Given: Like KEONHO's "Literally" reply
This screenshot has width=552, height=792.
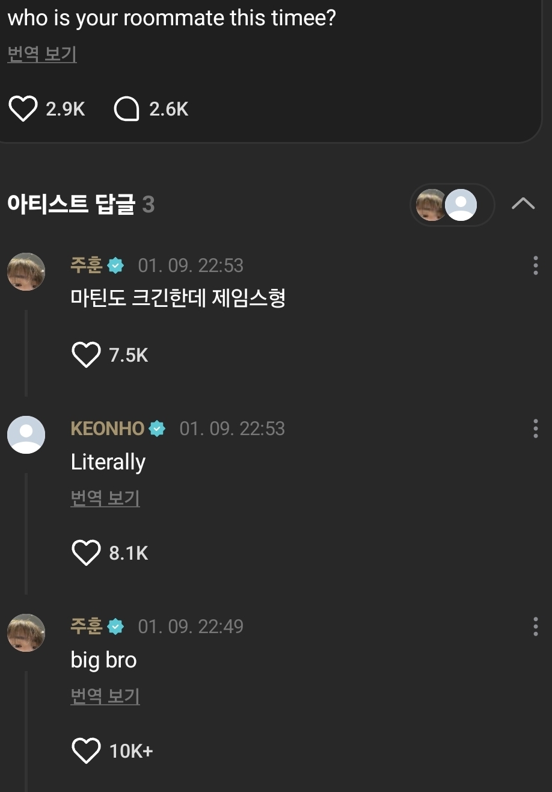Looking at the screenshot, I should (85, 553).
